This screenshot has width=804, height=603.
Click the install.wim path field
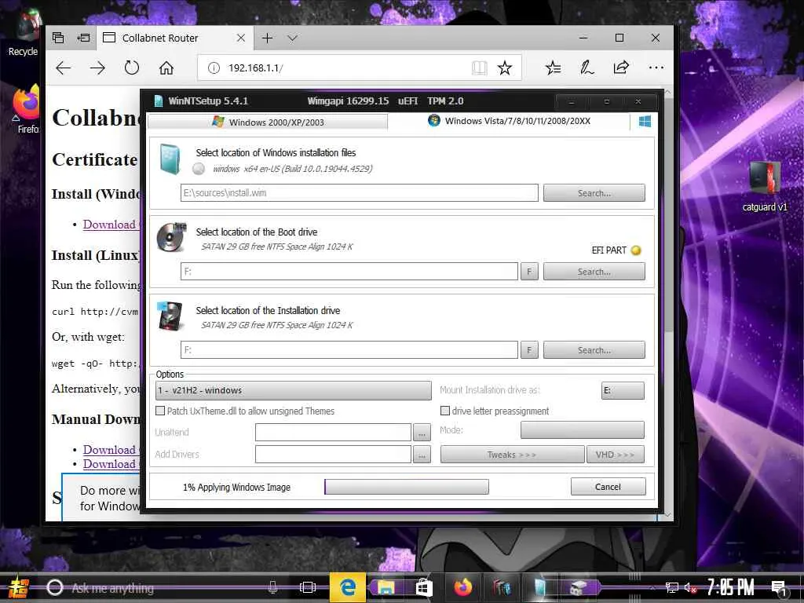point(360,193)
